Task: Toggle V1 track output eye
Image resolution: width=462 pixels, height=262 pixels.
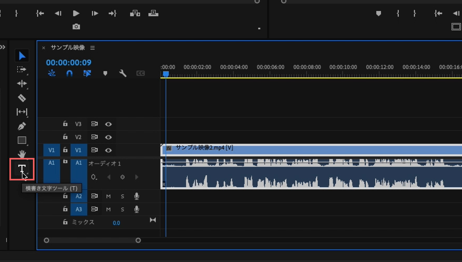Action: pos(108,150)
